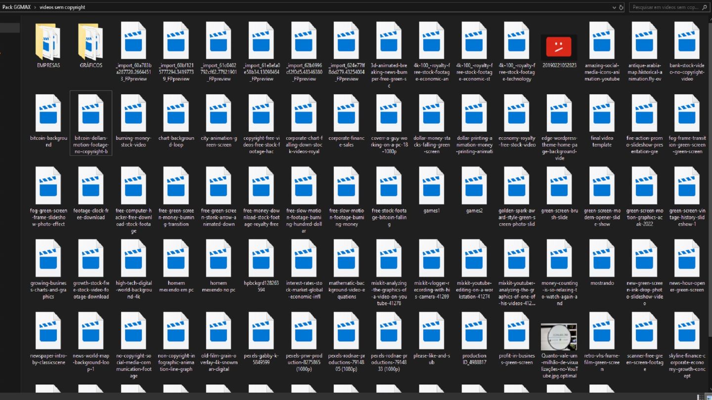This screenshot has width=712, height=400.
Task: Click the games2 video file
Action: [474, 191]
